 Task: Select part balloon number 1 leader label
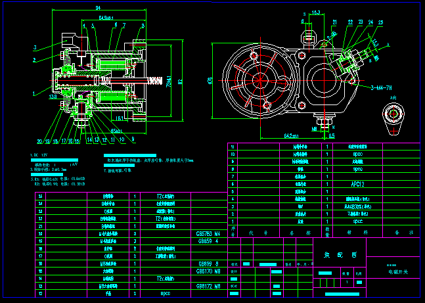tap(33, 94)
